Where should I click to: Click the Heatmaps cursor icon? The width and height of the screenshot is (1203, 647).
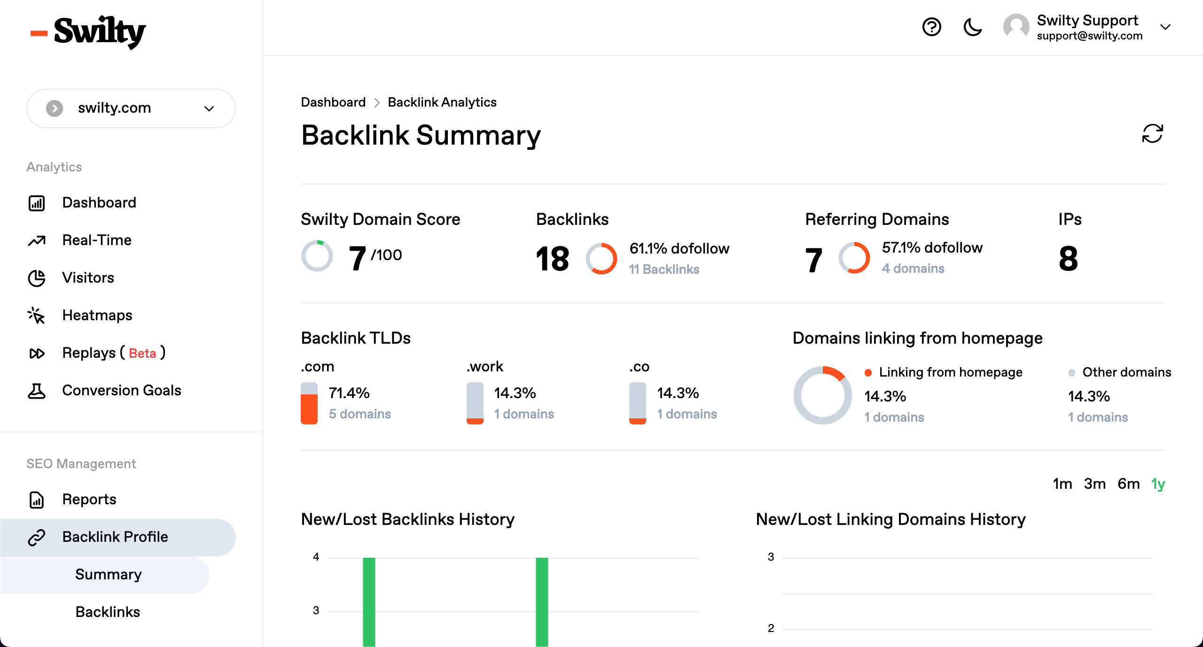pyautogui.click(x=36, y=316)
